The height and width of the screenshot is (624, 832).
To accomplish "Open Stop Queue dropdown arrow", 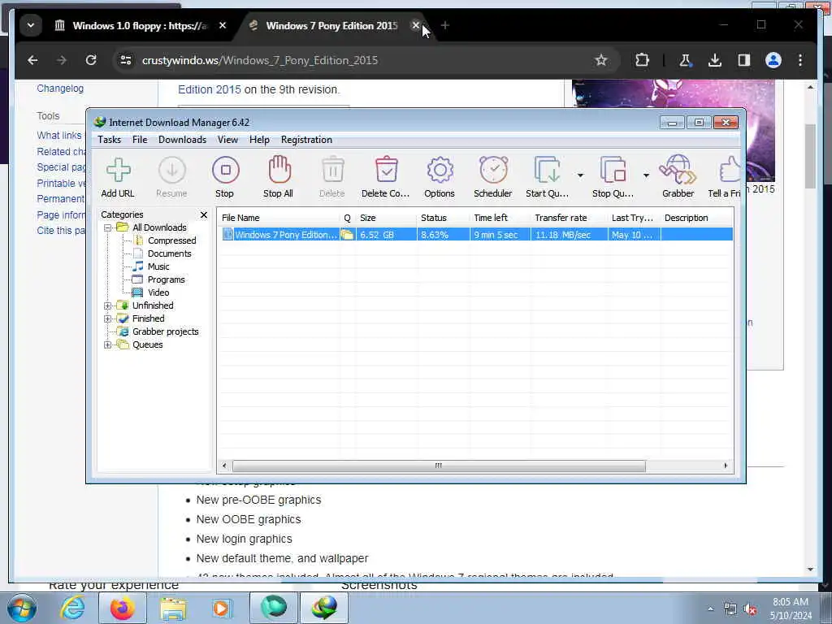I will tap(646, 175).
